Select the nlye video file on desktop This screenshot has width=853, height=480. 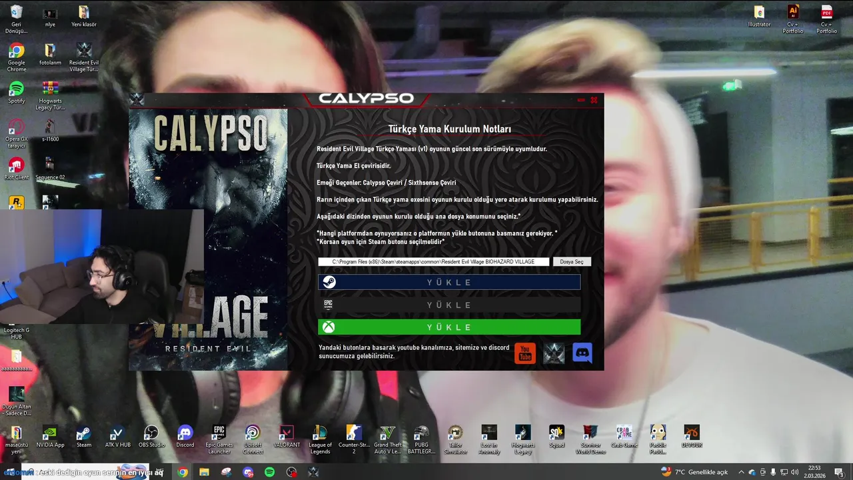click(50, 17)
